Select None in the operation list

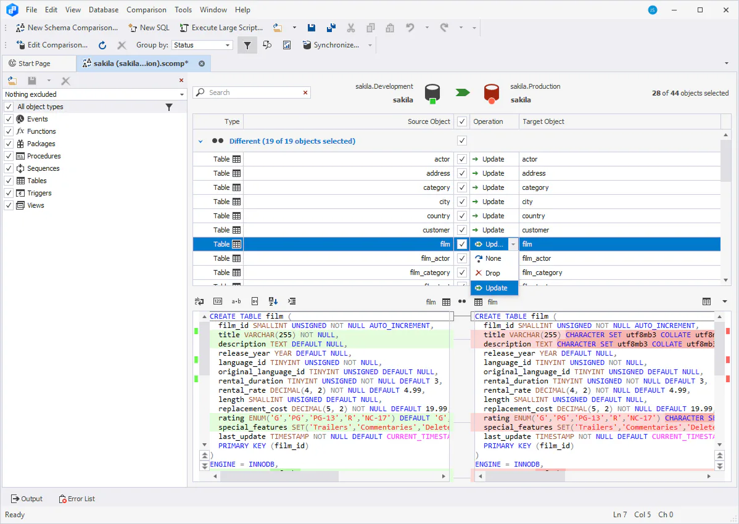pos(494,258)
